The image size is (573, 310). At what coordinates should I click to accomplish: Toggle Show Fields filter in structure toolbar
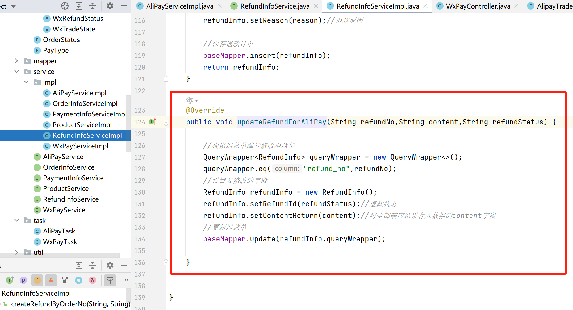click(x=37, y=280)
